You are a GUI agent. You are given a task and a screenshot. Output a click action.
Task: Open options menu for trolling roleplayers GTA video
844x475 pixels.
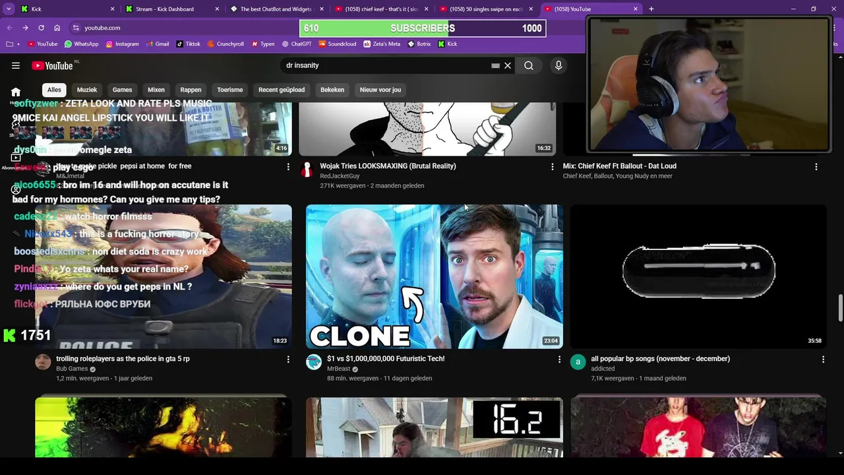tap(288, 360)
